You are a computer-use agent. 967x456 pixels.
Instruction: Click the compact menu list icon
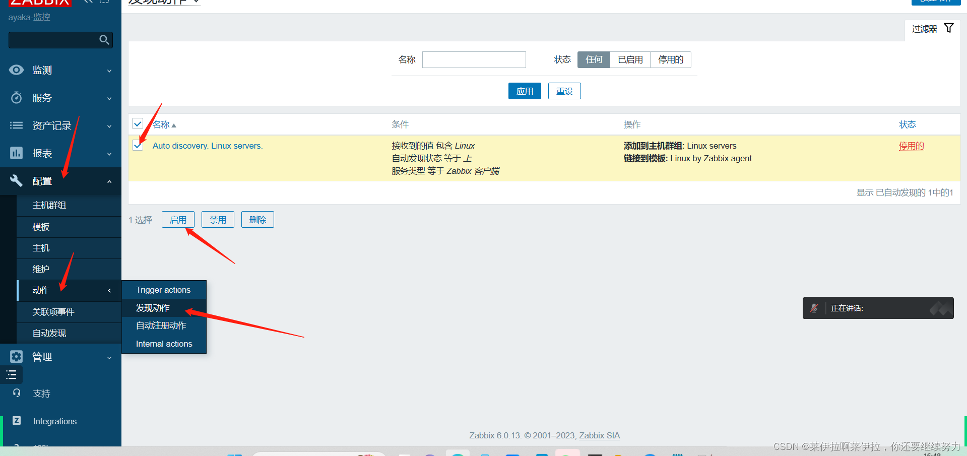(x=11, y=375)
